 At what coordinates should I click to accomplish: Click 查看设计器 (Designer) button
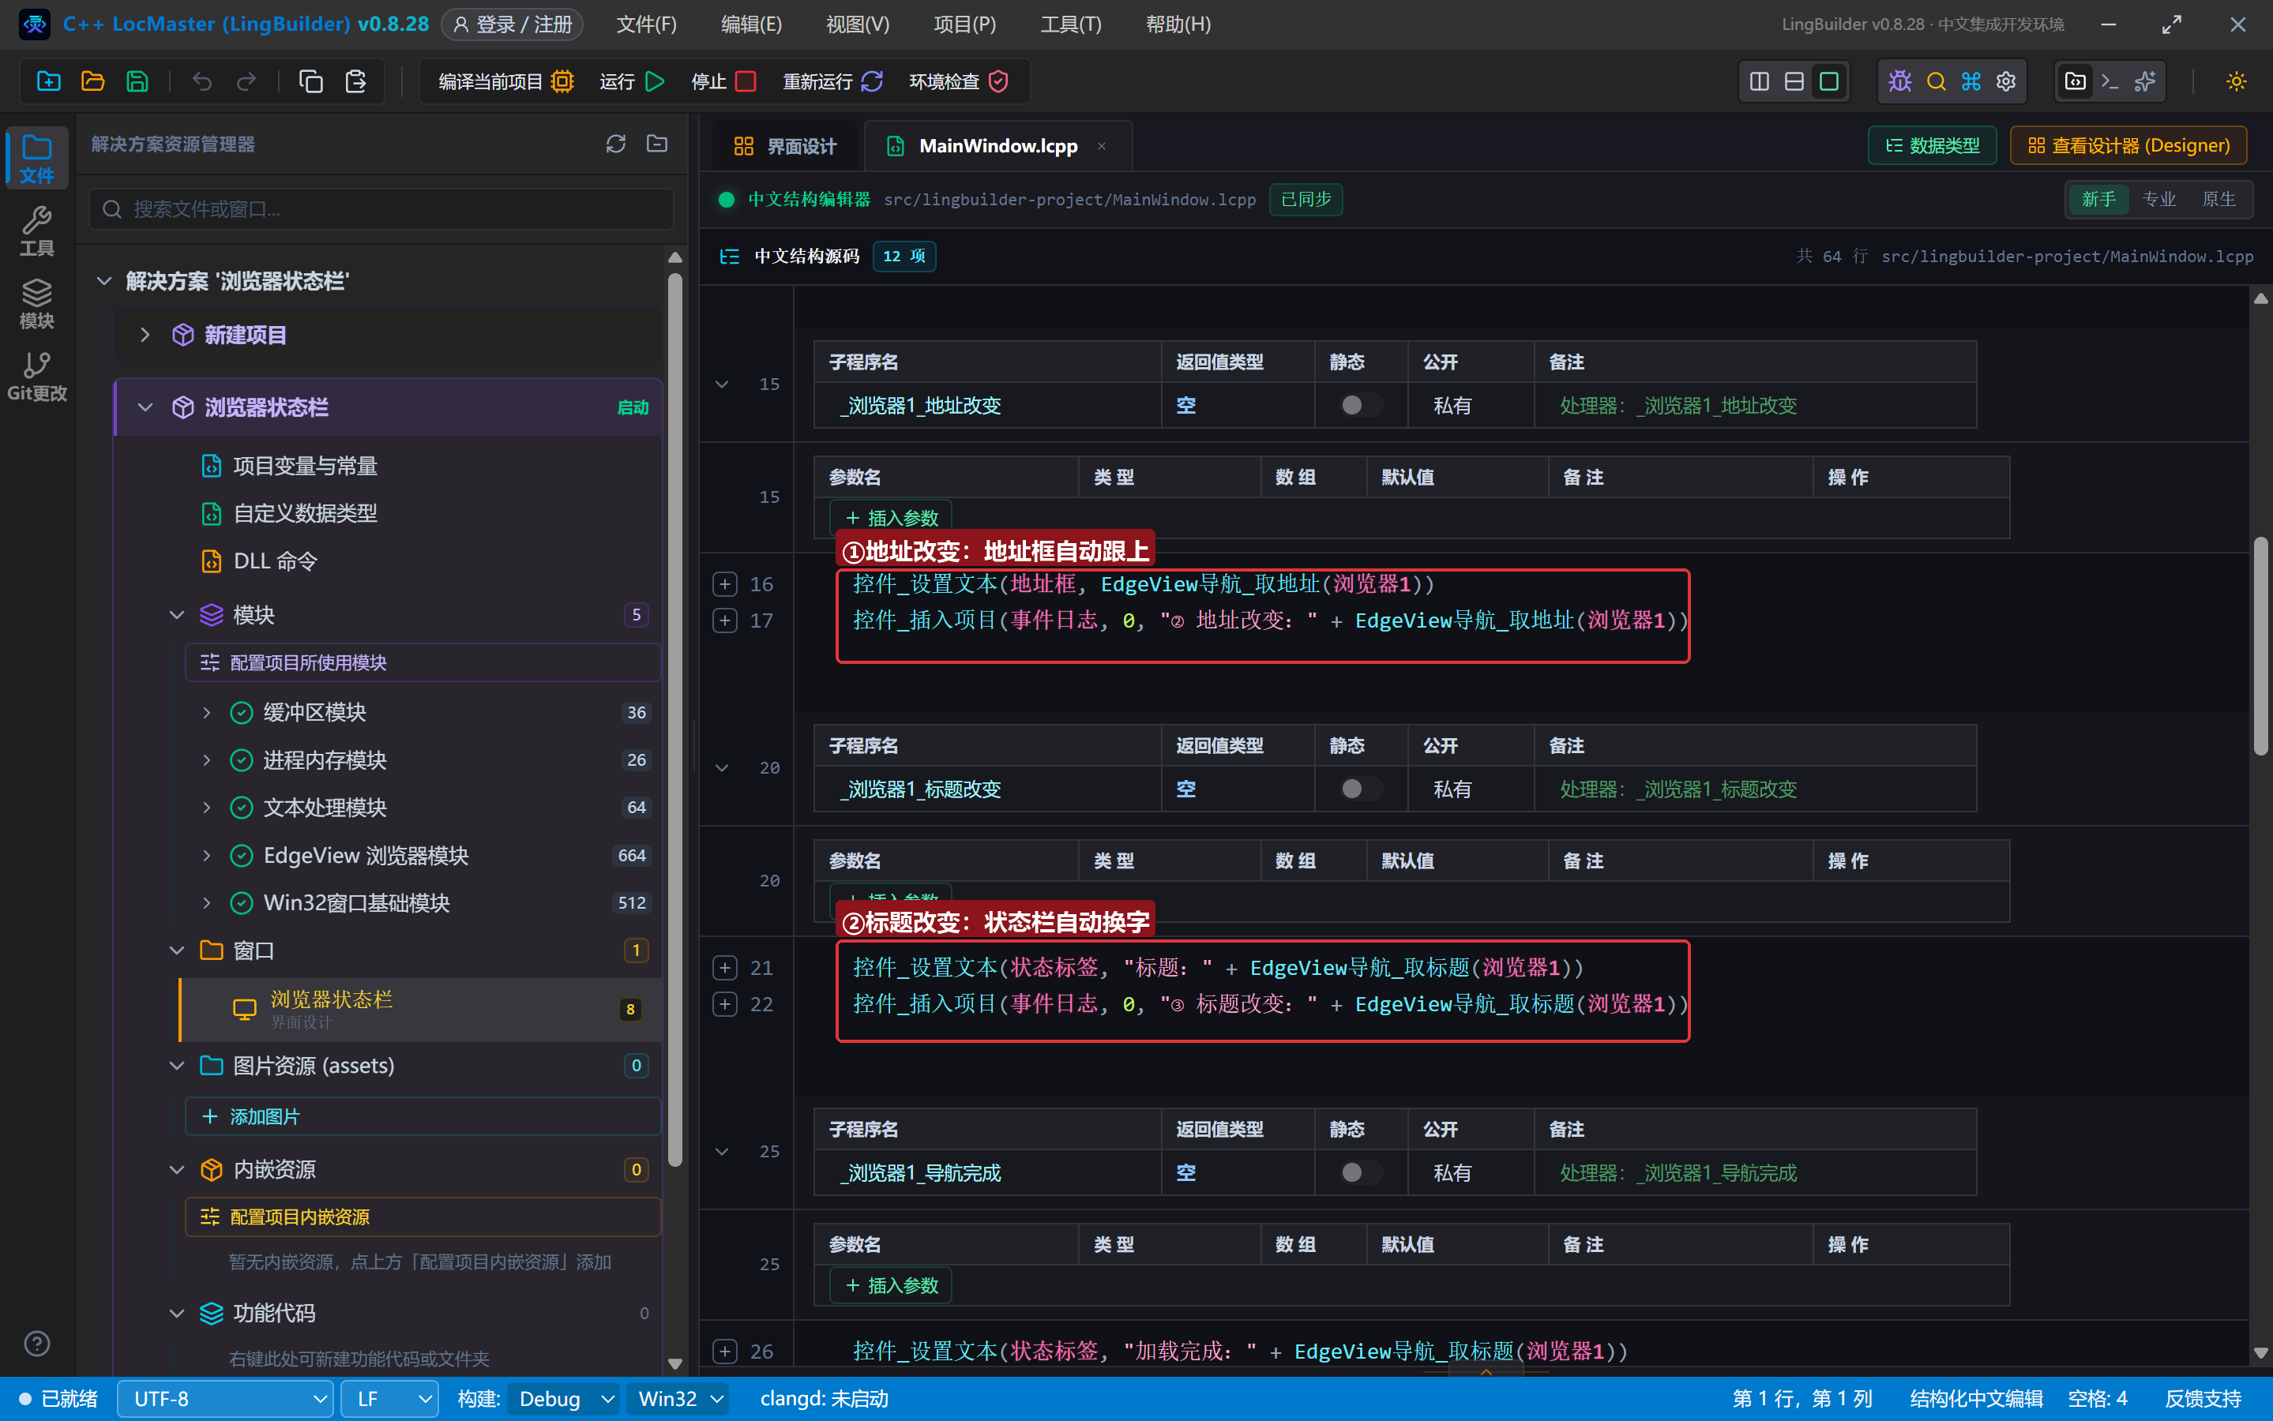click(x=2128, y=146)
